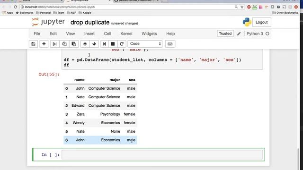Click the 'female' cell in Zara's row
The height and width of the screenshot is (170, 303).
point(129,114)
